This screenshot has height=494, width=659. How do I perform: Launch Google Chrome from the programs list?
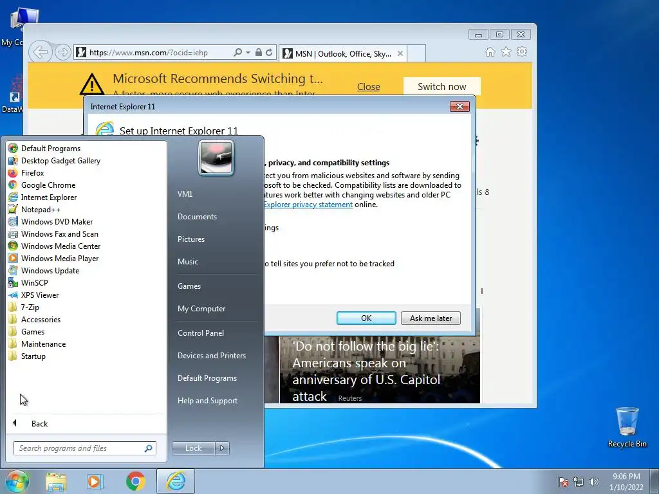(42, 185)
